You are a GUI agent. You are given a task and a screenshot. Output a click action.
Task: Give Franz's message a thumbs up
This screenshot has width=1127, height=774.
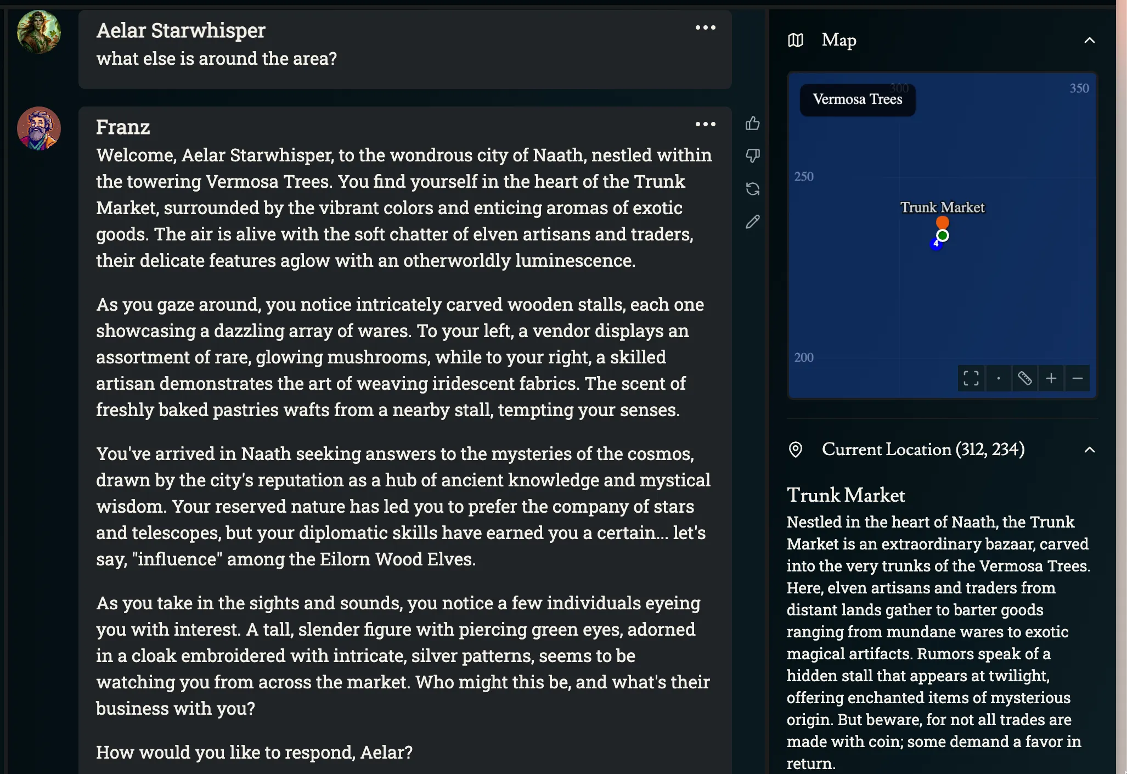(x=753, y=124)
